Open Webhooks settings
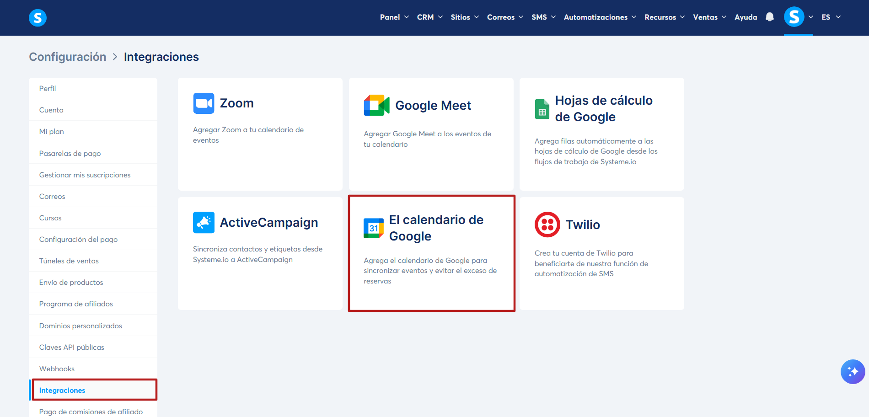The width and height of the screenshot is (869, 417). (93, 369)
